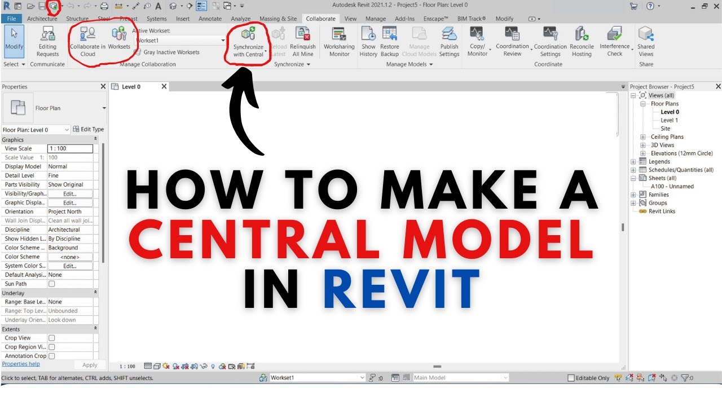Viewport: 722px width, 406px height.
Task: Open the Worksets dialog
Action: (x=119, y=38)
